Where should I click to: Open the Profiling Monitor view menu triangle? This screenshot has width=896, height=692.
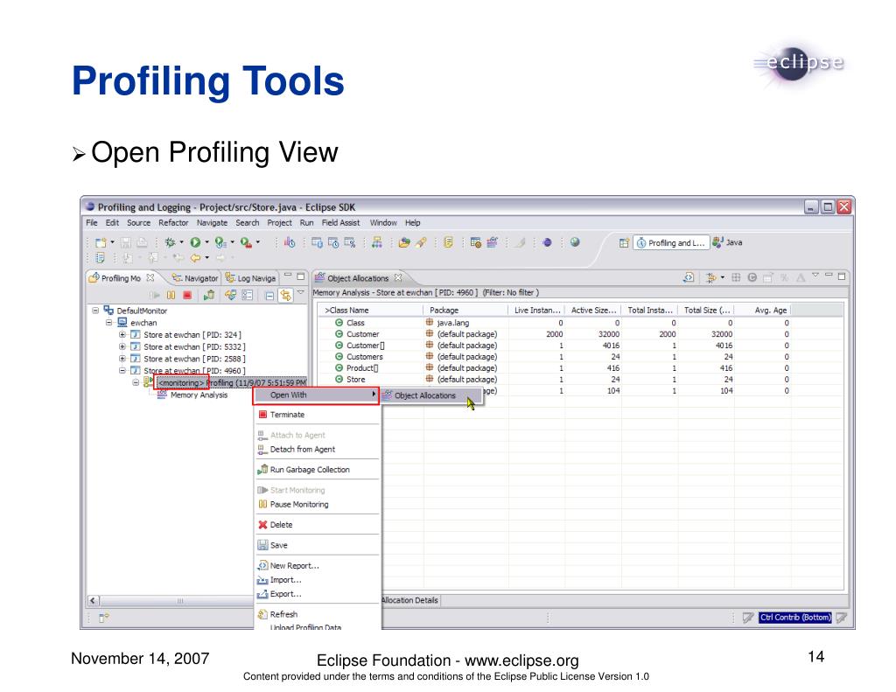[301, 292]
